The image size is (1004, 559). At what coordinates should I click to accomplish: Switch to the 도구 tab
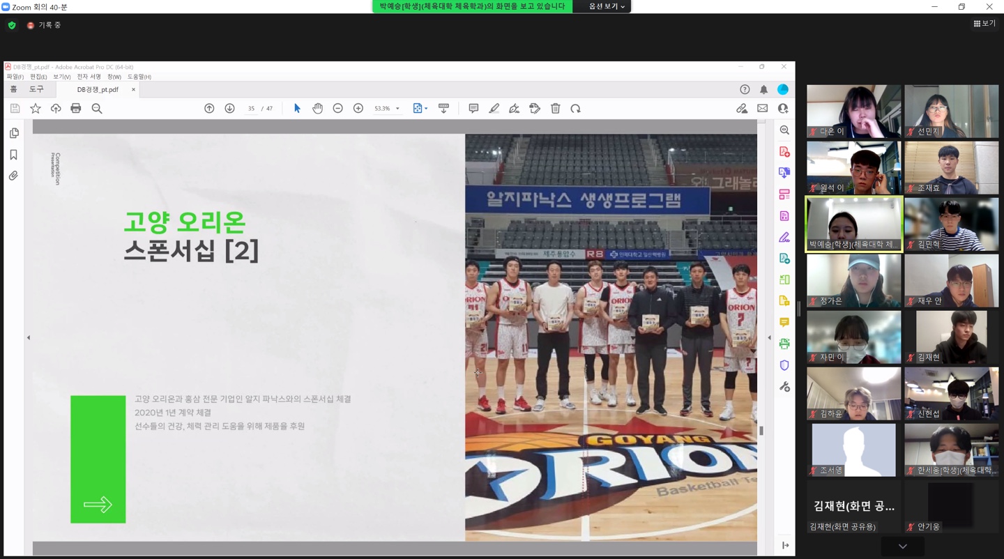[36, 89]
